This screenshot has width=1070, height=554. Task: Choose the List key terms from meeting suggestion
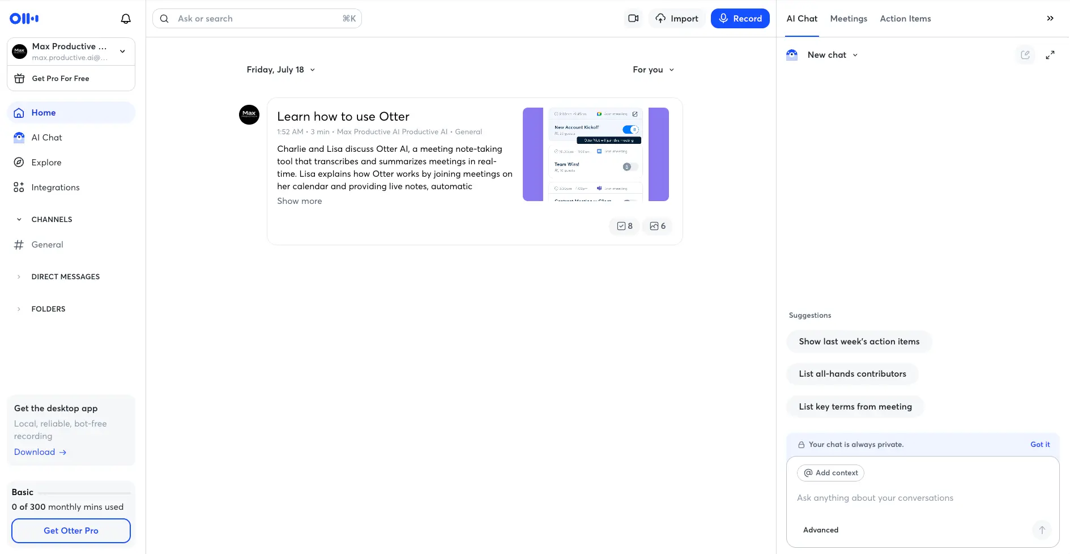pos(855,407)
